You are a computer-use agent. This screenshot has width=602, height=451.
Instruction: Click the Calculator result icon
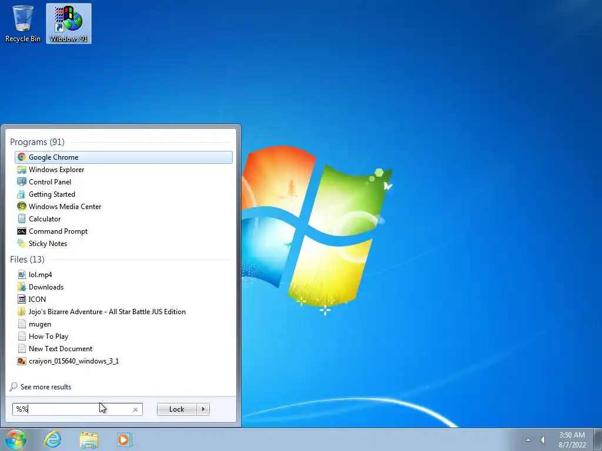pos(22,219)
